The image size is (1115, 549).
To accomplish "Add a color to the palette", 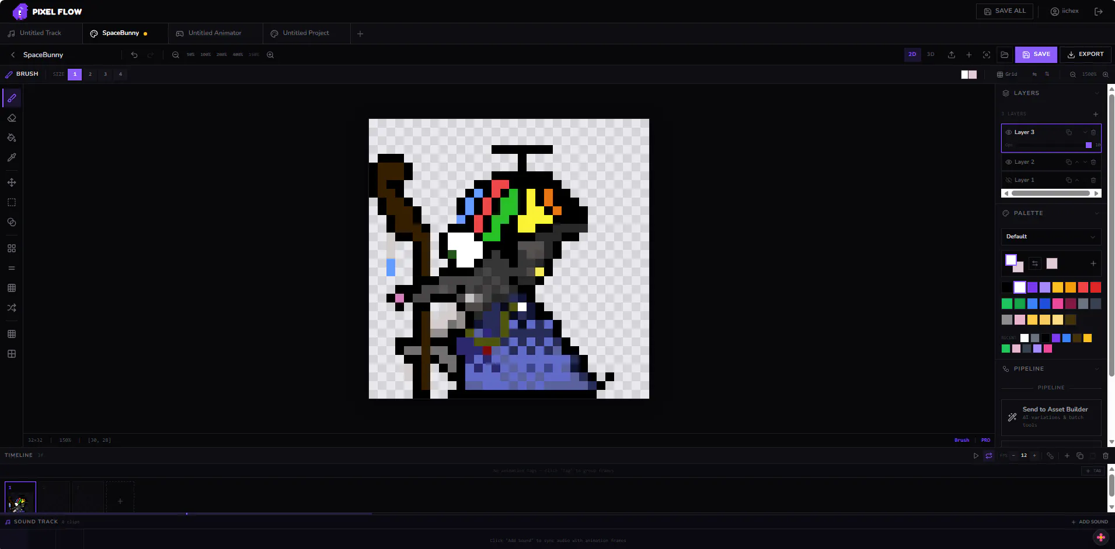I will [x=1093, y=263].
